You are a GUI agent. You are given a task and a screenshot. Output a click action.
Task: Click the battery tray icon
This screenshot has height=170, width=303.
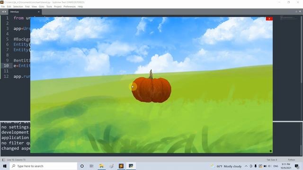point(265,166)
